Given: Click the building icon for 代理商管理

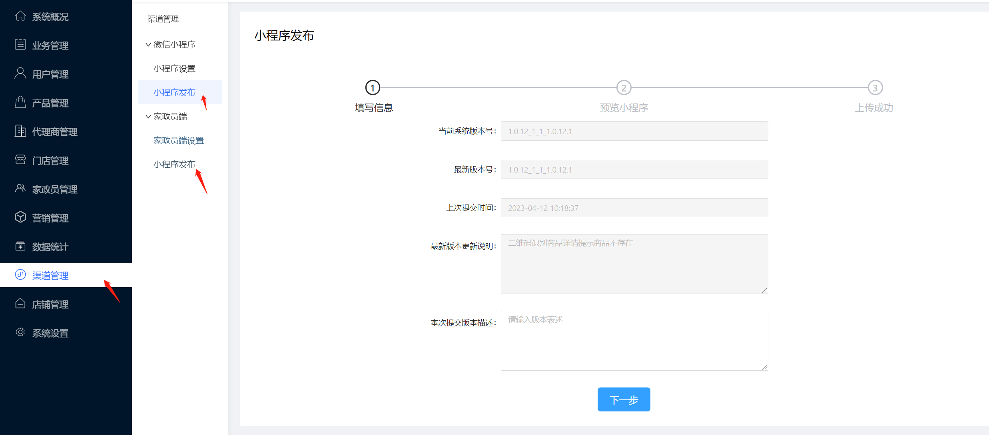Looking at the screenshot, I should click(20, 131).
